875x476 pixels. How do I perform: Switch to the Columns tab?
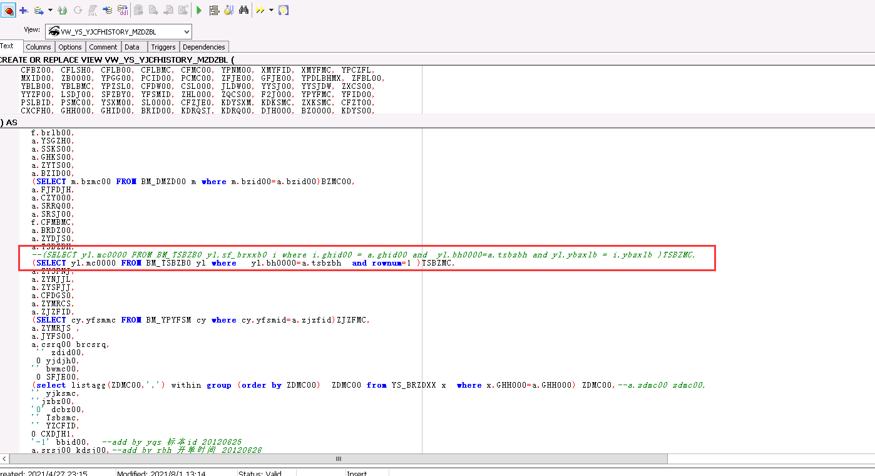coord(38,47)
